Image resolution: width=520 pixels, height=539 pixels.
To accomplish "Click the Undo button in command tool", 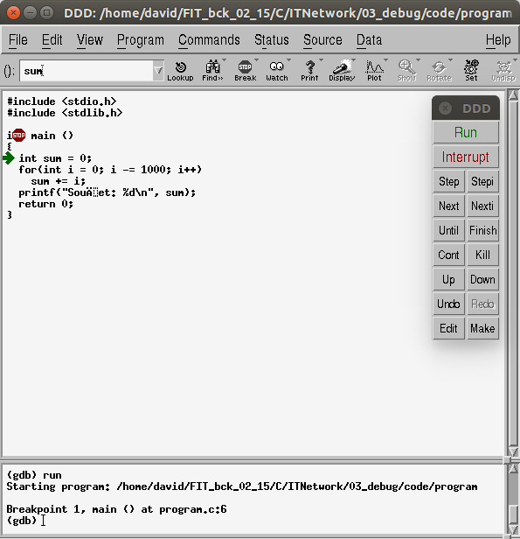I will [449, 304].
